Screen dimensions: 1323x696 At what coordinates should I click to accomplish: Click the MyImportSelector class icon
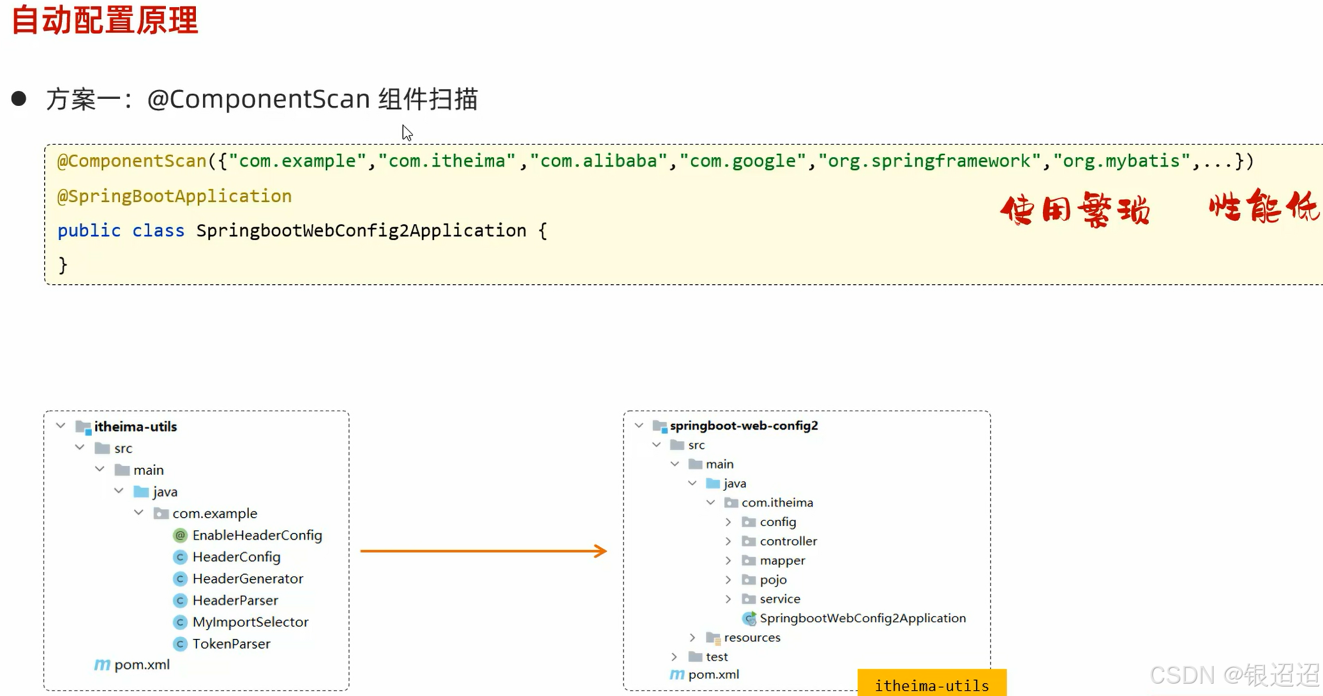point(180,622)
